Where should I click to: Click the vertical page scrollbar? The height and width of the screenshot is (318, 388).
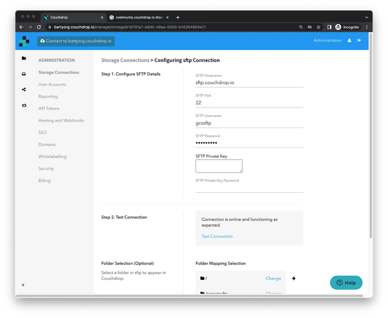click(371, 136)
